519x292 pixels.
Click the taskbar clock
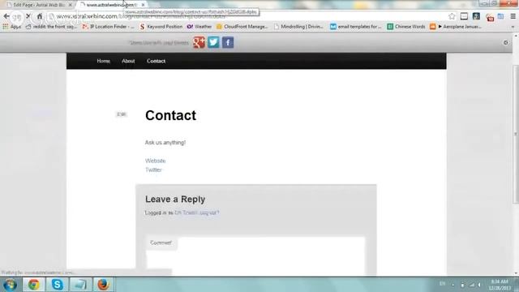tap(500, 285)
